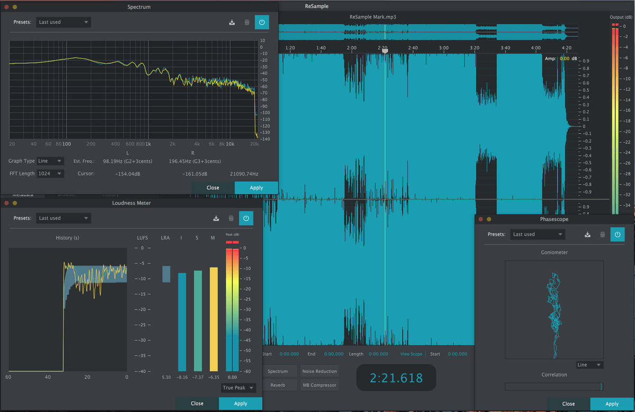
Task: Open the Line dropdown under the Goniometer
Action: click(x=589, y=364)
